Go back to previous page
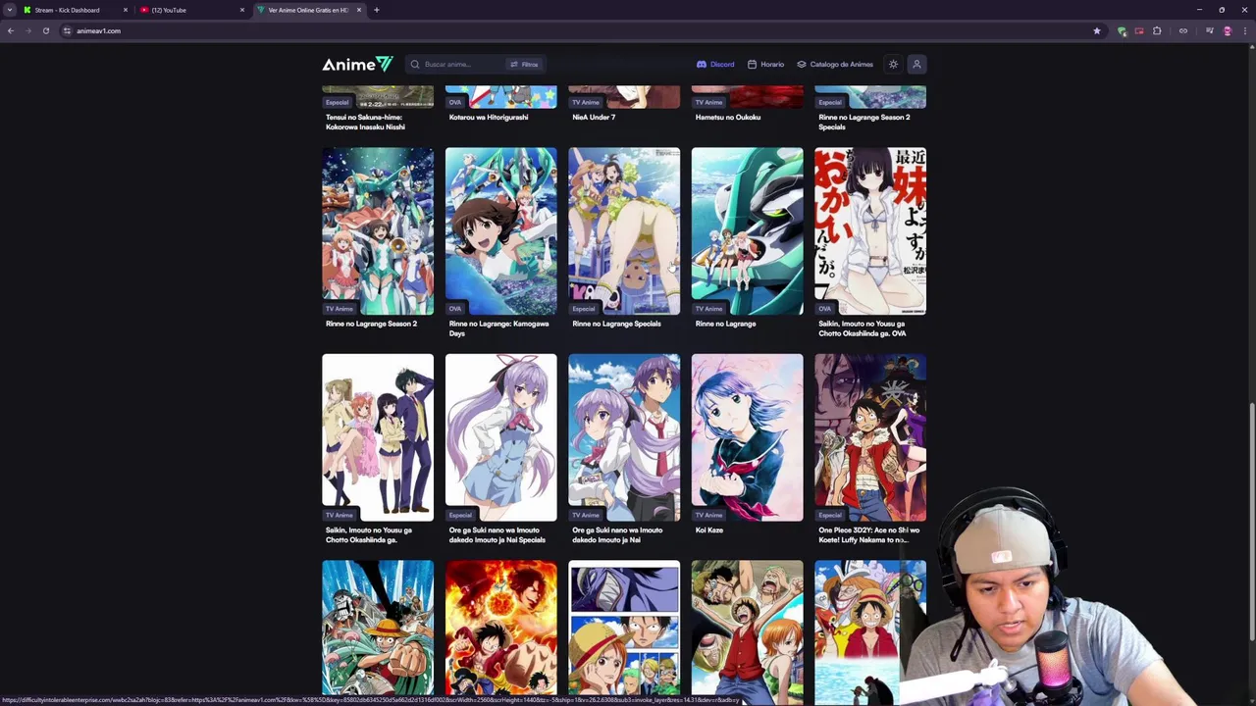Screen dimensions: 1256x706 [11, 30]
